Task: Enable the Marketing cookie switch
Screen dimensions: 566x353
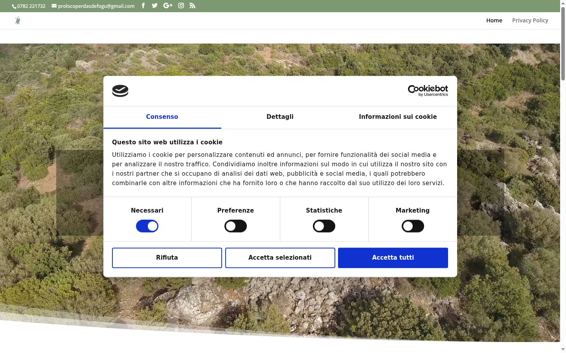Action: (x=413, y=226)
